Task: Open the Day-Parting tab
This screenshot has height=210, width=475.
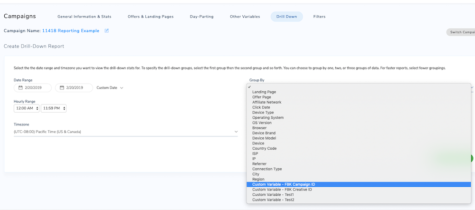Action: (202, 17)
